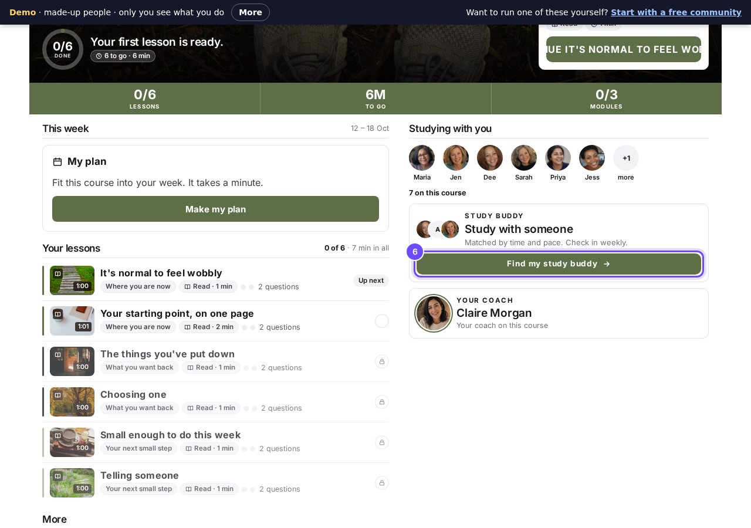Click lock icon on Small enough to do this week
The height and width of the screenshot is (528, 751).
pyautogui.click(x=382, y=442)
